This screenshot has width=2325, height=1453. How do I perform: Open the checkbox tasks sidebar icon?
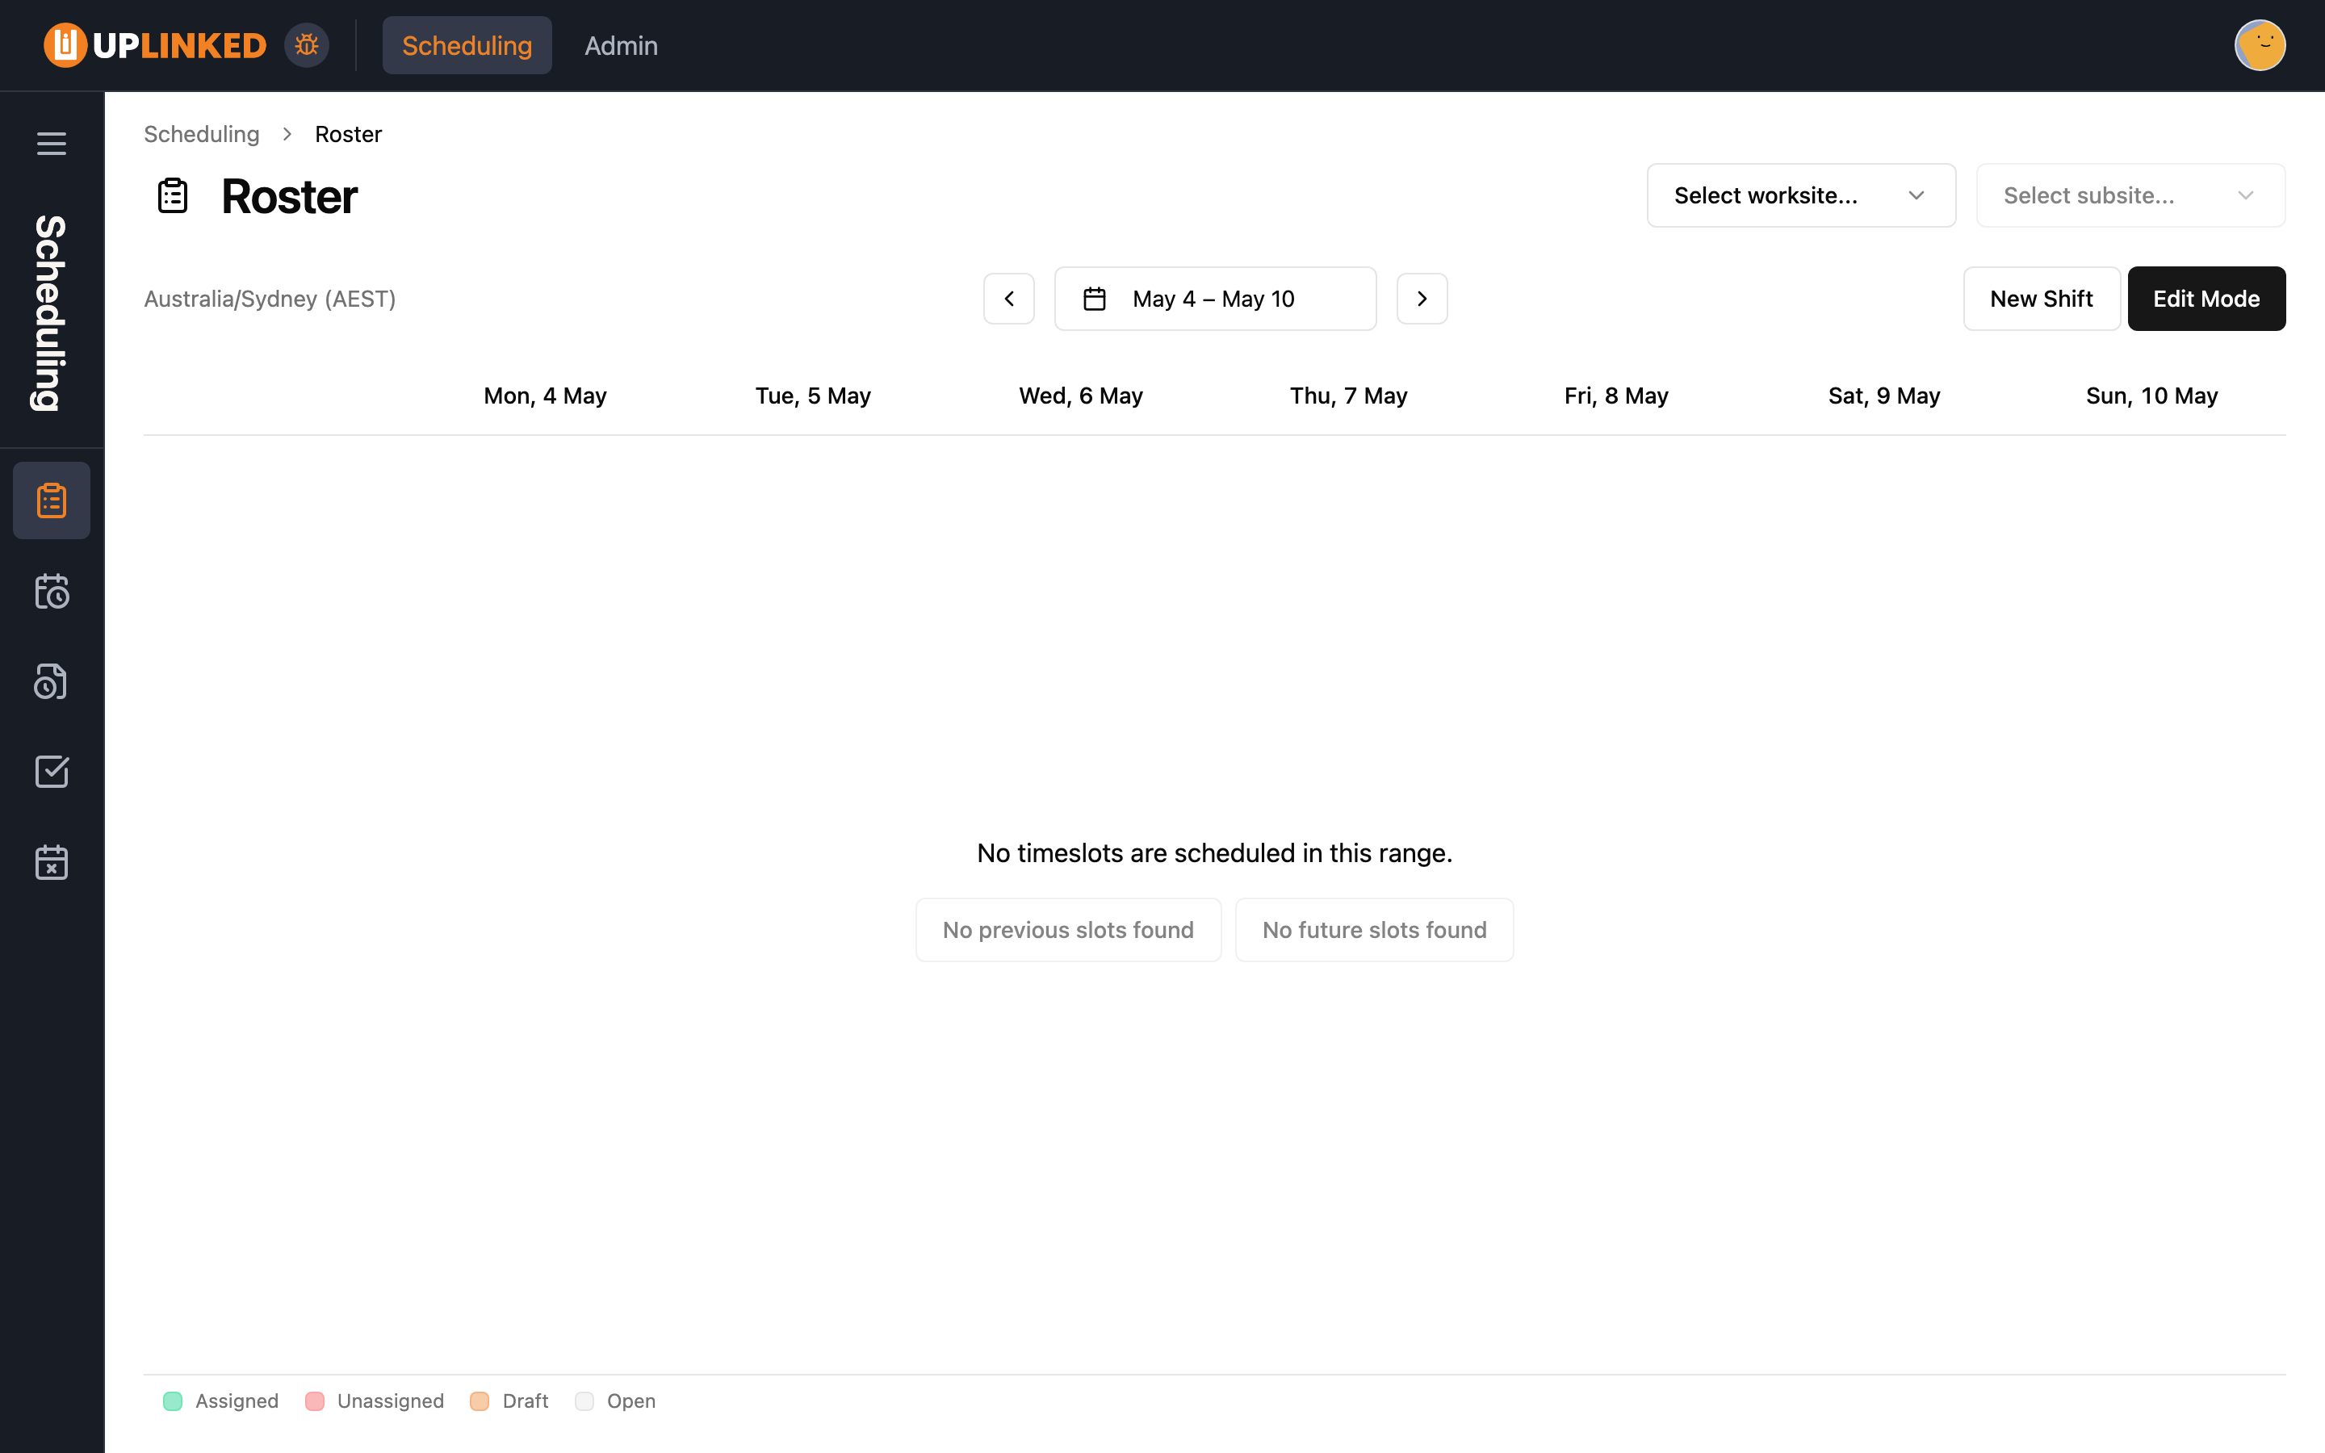[x=52, y=772]
